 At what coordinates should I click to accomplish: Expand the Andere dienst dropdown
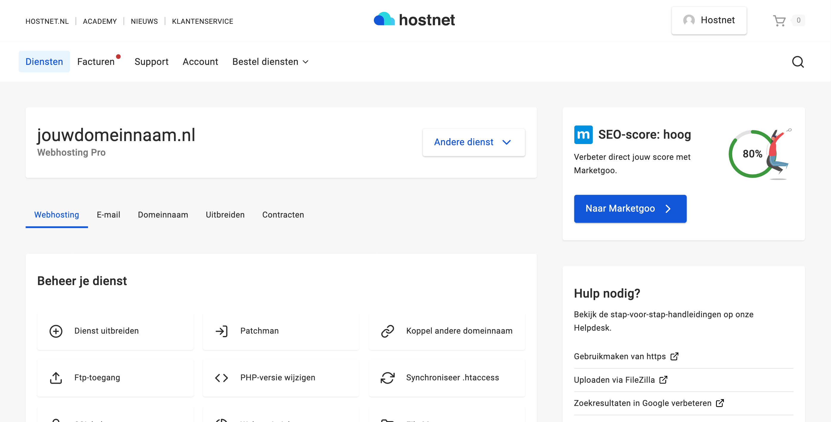[473, 142]
